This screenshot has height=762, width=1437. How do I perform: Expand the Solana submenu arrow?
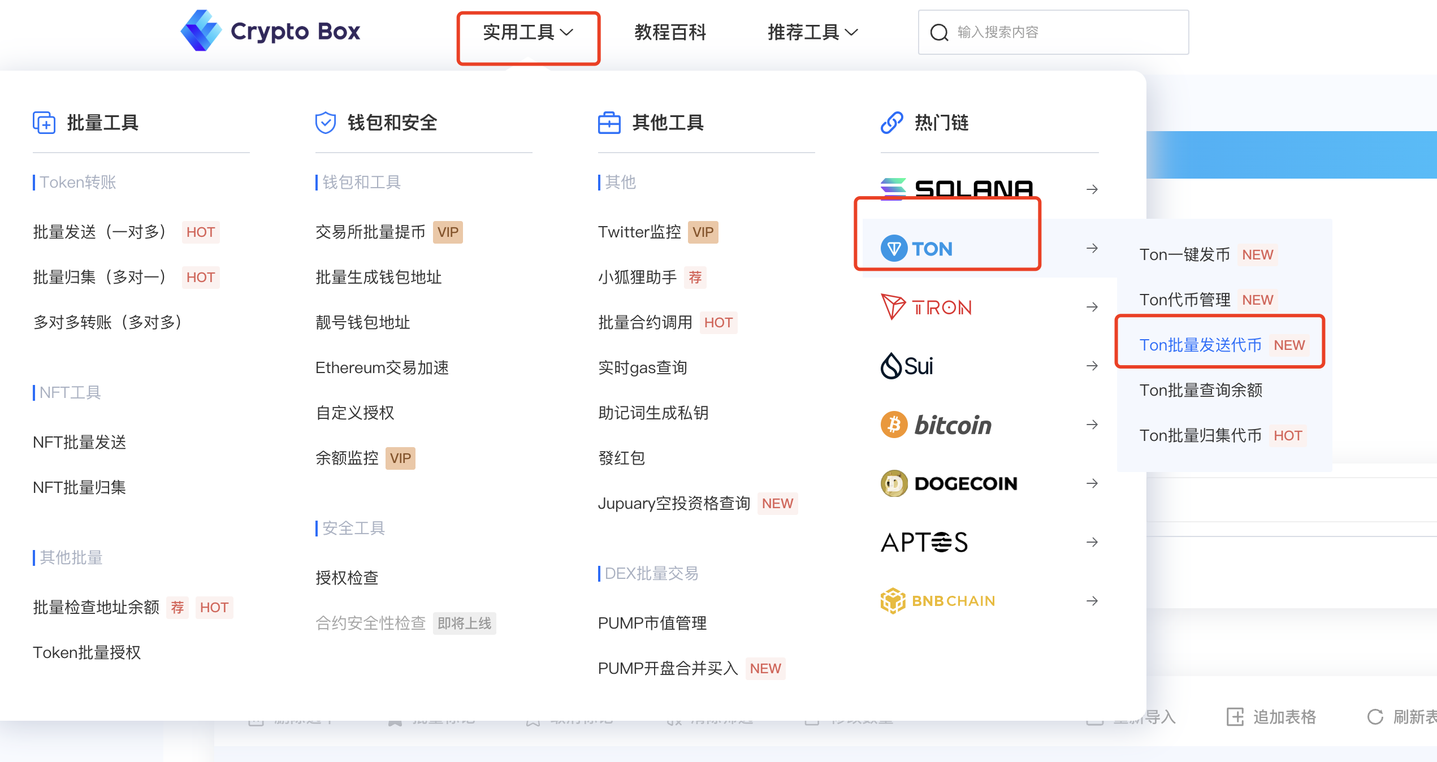pos(1092,189)
